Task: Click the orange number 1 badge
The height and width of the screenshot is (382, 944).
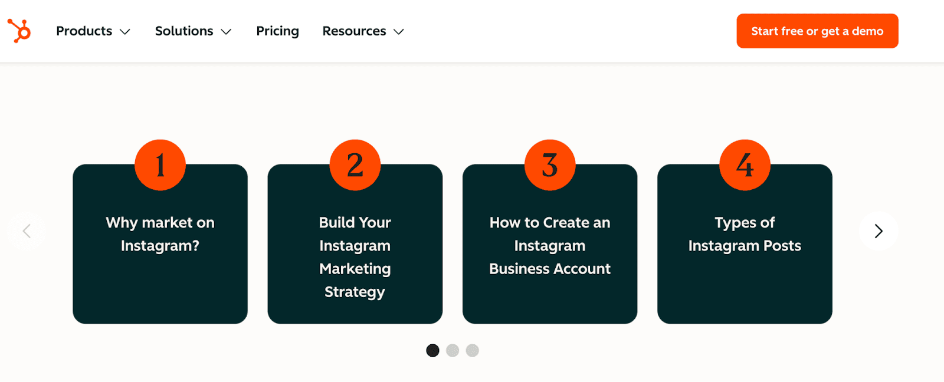Action: (x=160, y=165)
